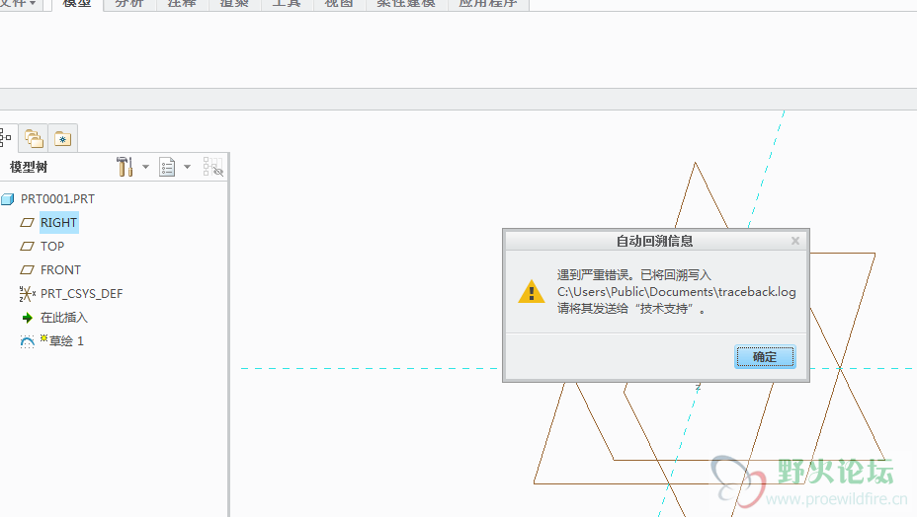Expand the display list dropdown arrow
This screenshot has height=517, width=917.
pos(187,167)
